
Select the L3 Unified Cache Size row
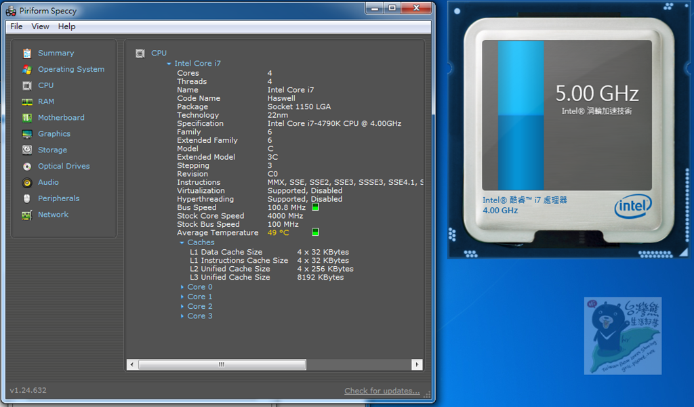(x=267, y=278)
